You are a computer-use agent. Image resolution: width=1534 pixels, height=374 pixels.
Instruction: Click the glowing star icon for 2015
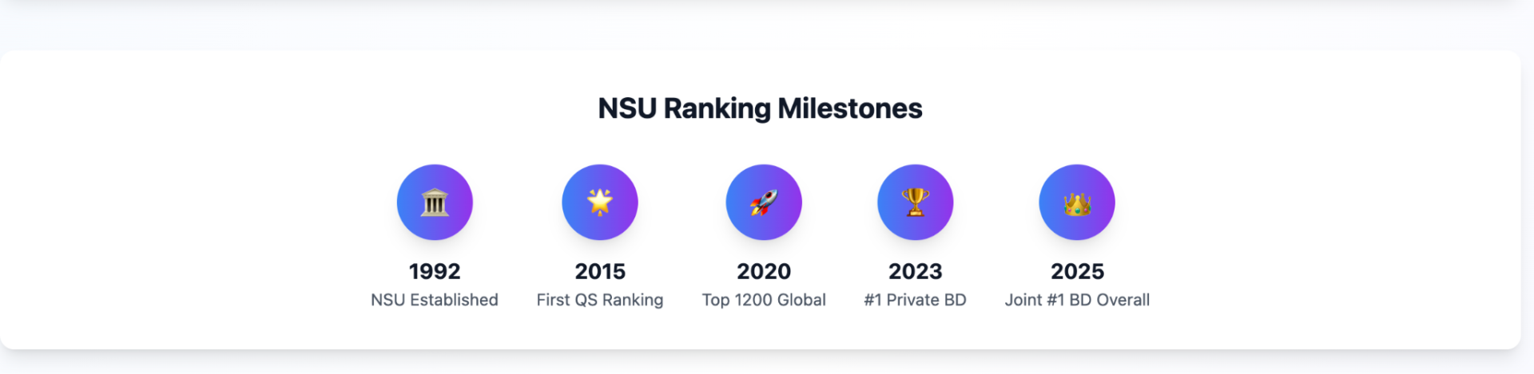(x=600, y=203)
